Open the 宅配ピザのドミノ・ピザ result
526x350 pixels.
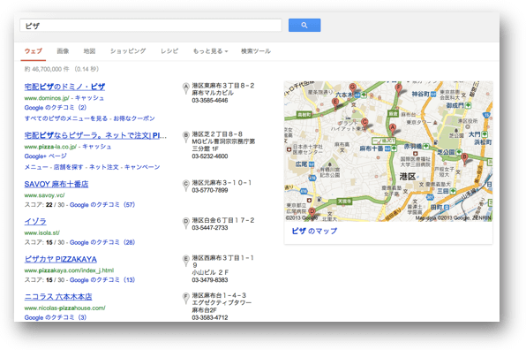tap(64, 87)
